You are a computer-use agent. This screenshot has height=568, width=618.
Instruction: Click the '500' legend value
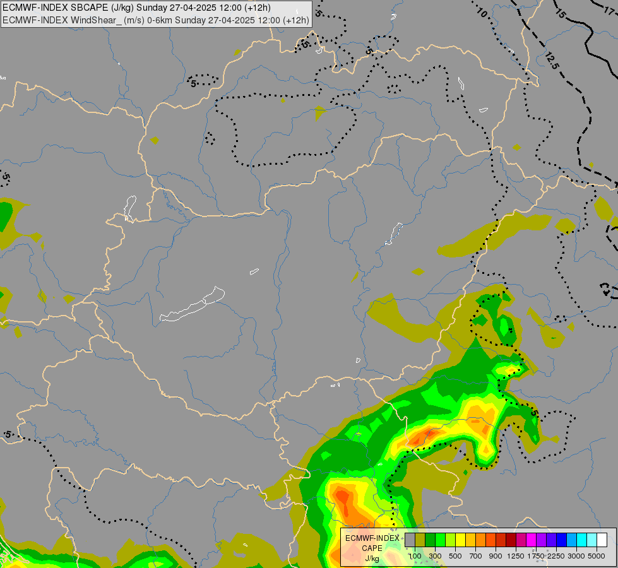pyautogui.click(x=455, y=556)
